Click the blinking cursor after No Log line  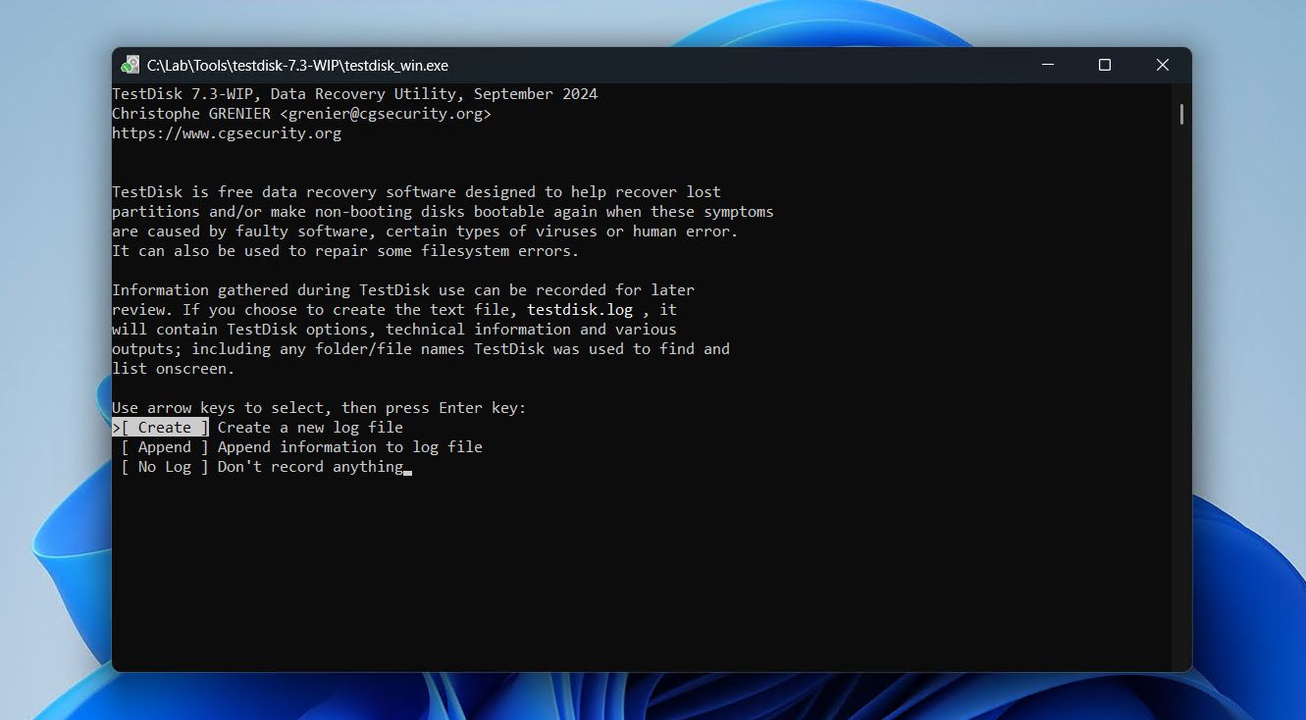pyautogui.click(x=406, y=469)
